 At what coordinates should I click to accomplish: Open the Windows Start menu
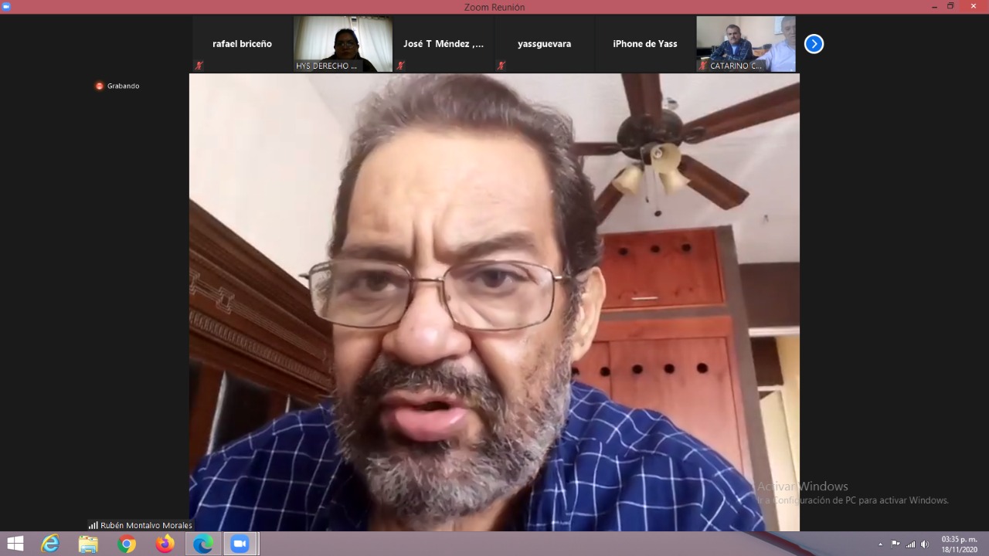point(15,544)
